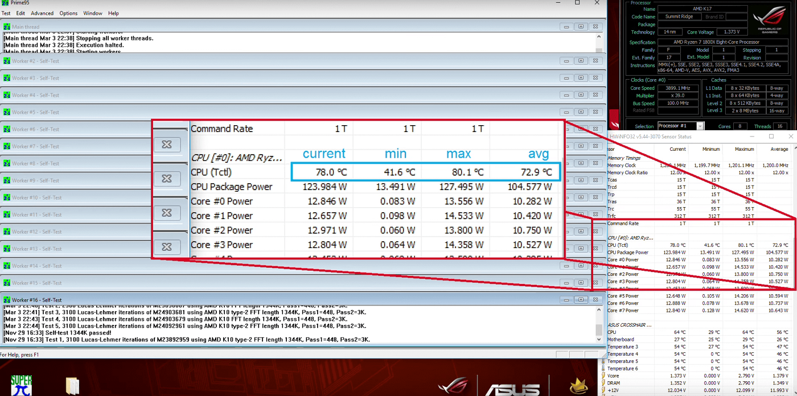Activate the Worker #10 - Self-Test title bar
The width and height of the screenshot is (797, 396).
(x=77, y=197)
